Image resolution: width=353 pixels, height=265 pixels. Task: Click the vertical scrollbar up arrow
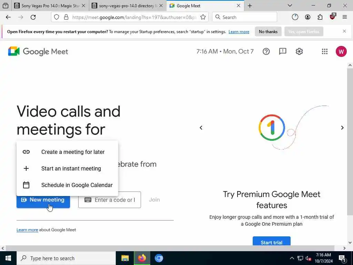[350, 65]
